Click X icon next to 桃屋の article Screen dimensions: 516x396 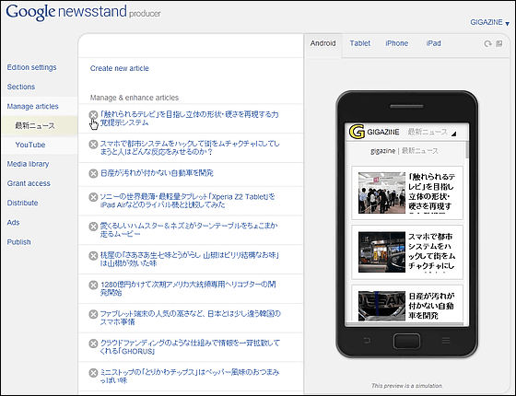pyautogui.click(x=93, y=256)
